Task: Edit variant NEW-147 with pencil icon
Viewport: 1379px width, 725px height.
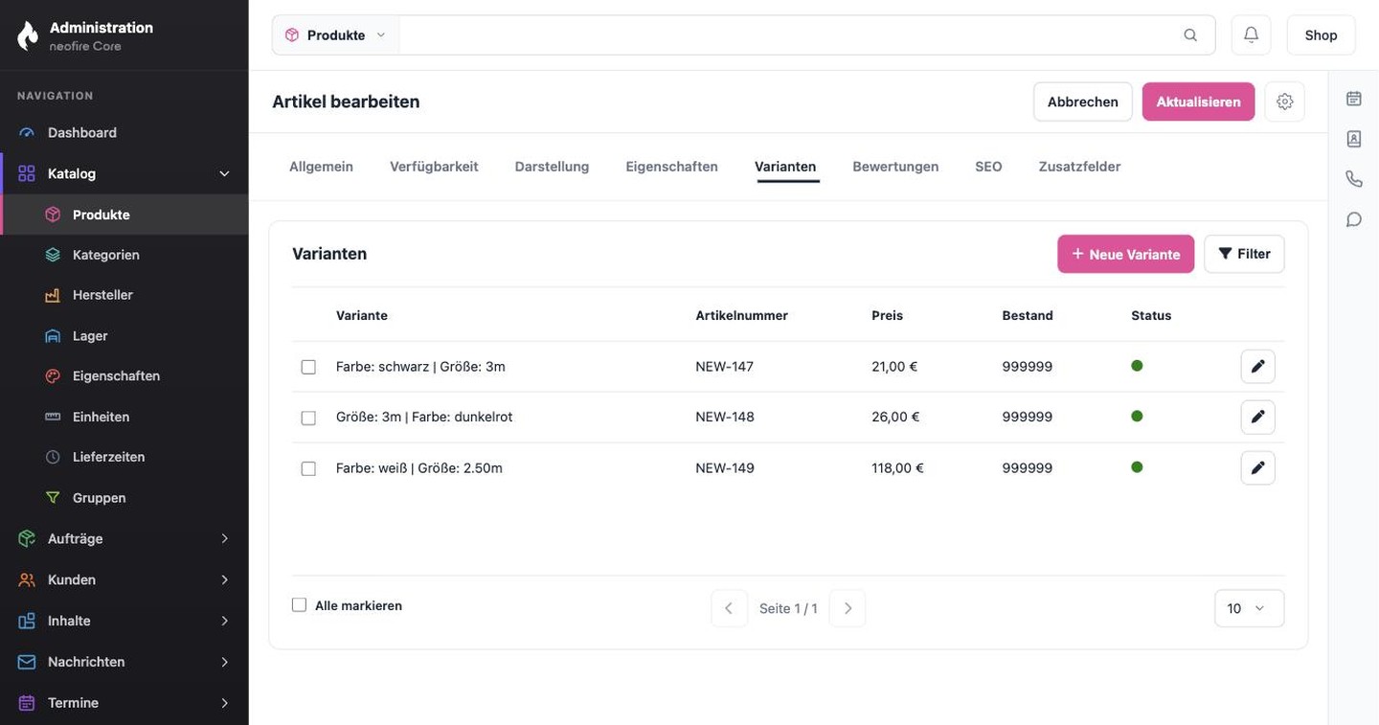Action: [1258, 366]
